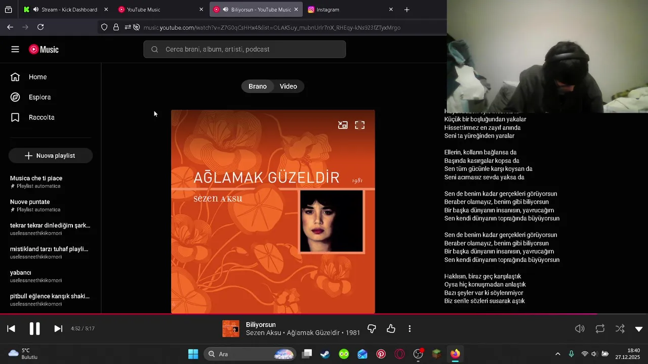Pause the current song

(34, 329)
